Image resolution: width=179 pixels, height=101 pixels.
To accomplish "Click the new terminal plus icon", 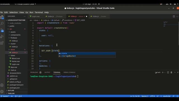I will click(x=163, y=72).
